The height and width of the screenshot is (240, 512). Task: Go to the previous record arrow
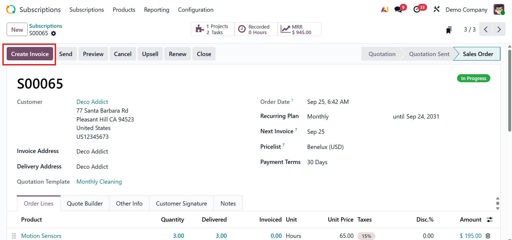[x=486, y=29]
